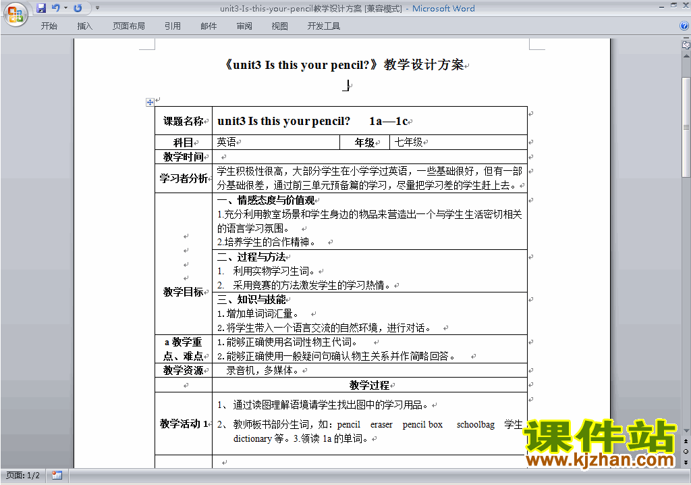This screenshot has height=485, width=691.
Task: Click the heading 一、情感态度与价值观
Action: [x=266, y=201]
